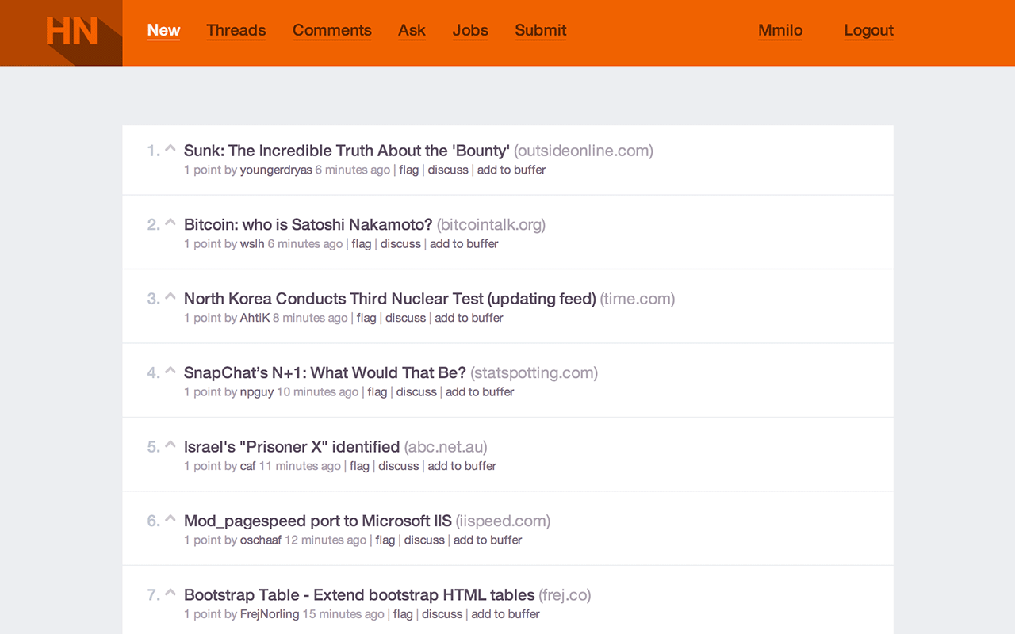Flag the Satoshi Nakamoto story
This screenshot has height=634, width=1015.
tap(362, 244)
